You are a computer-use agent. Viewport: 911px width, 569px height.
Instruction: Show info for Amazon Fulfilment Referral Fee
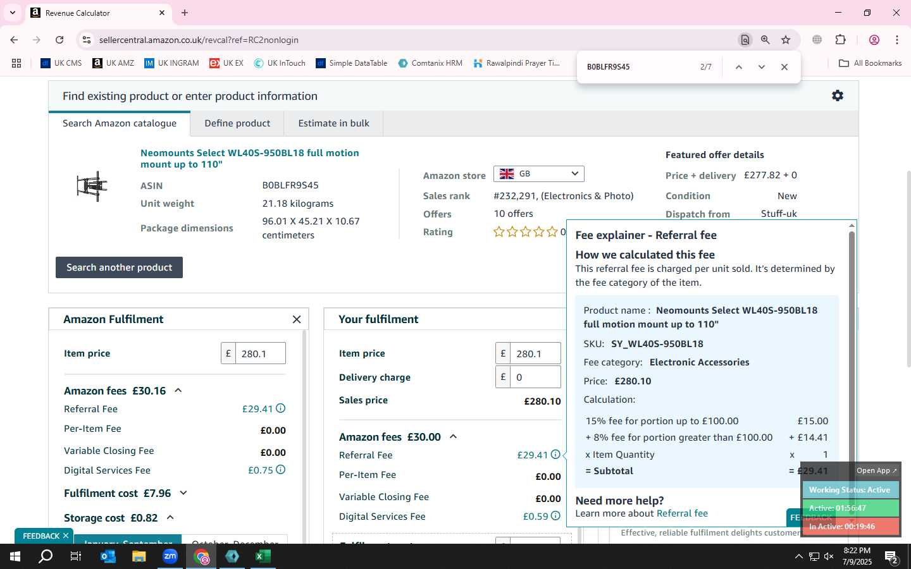(x=281, y=408)
